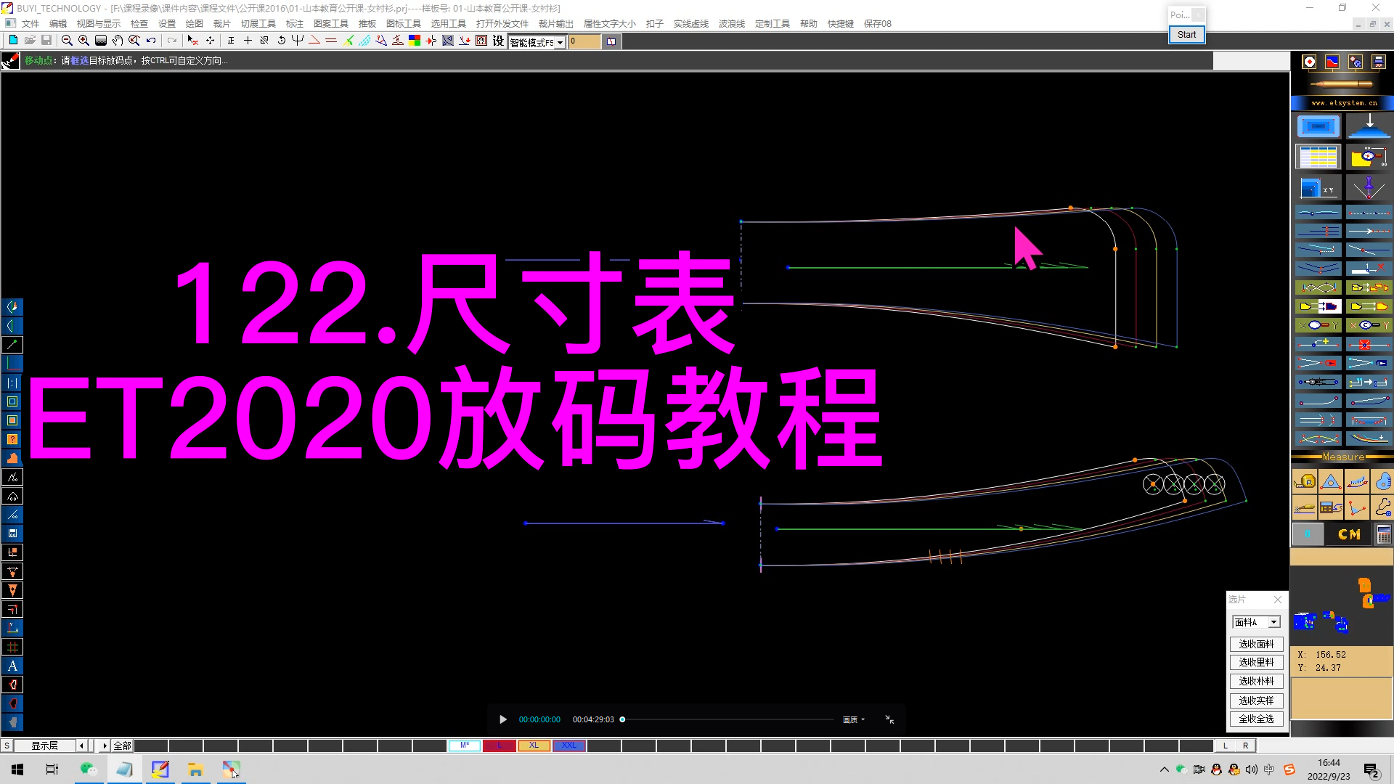The image size is (1394, 784).
Task: Open the 视图与显示 menu
Action: pyautogui.click(x=99, y=23)
